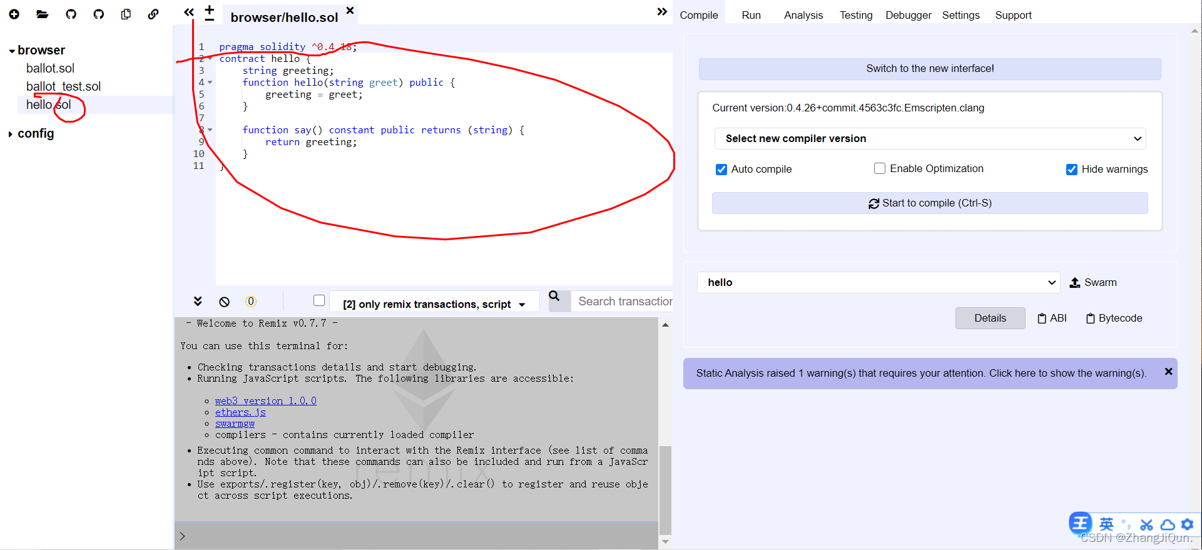The width and height of the screenshot is (1202, 550).
Task: Click the input method cloud icon
Action: point(1168,524)
